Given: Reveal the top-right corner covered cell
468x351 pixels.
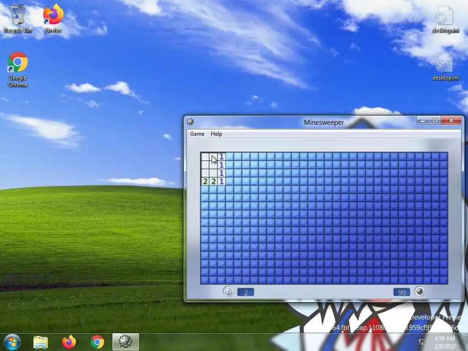Looking at the screenshot, I should pyautogui.click(x=444, y=157).
